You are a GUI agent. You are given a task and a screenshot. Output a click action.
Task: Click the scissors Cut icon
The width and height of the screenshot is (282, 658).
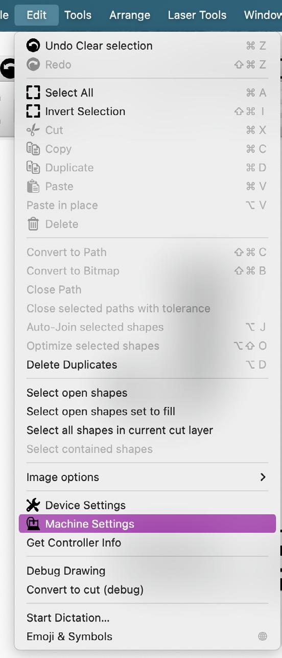point(33,130)
